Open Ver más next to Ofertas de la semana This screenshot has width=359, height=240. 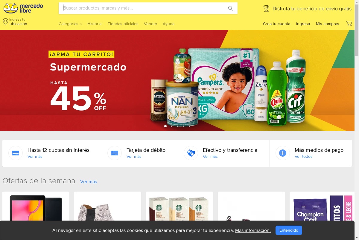[x=89, y=182]
